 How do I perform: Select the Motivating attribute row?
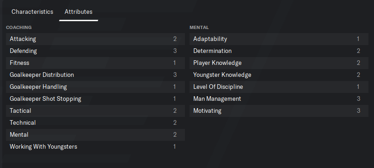tap(279, 110)
